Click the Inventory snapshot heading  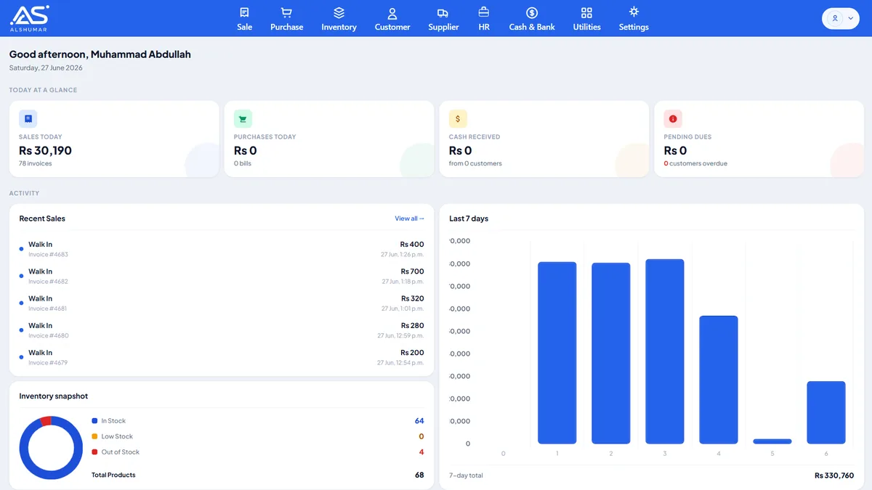pyautogui.click(x=54, y=396)
